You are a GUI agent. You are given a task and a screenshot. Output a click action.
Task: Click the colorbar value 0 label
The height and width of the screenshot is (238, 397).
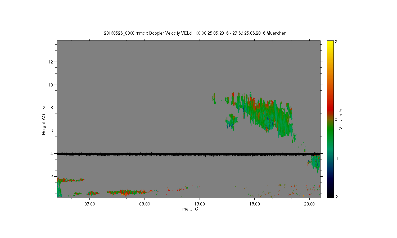(x=336, y=119)
